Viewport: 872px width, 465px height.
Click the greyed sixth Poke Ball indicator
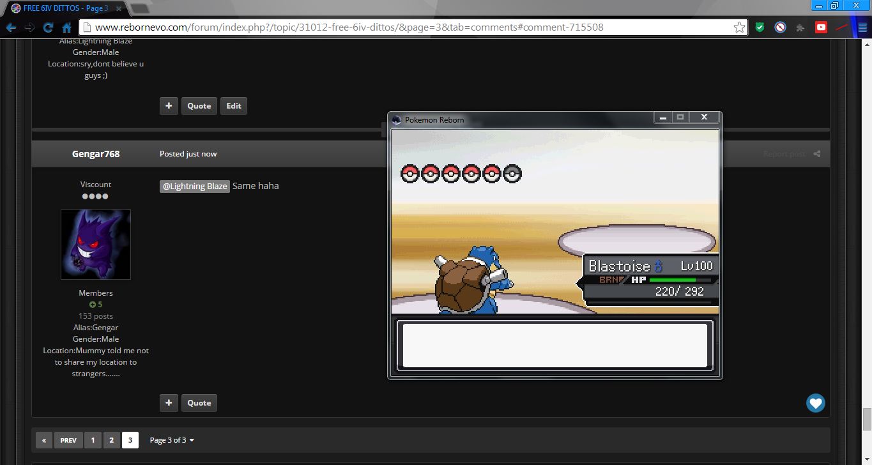pyautogui.click(x=512, y=173)
